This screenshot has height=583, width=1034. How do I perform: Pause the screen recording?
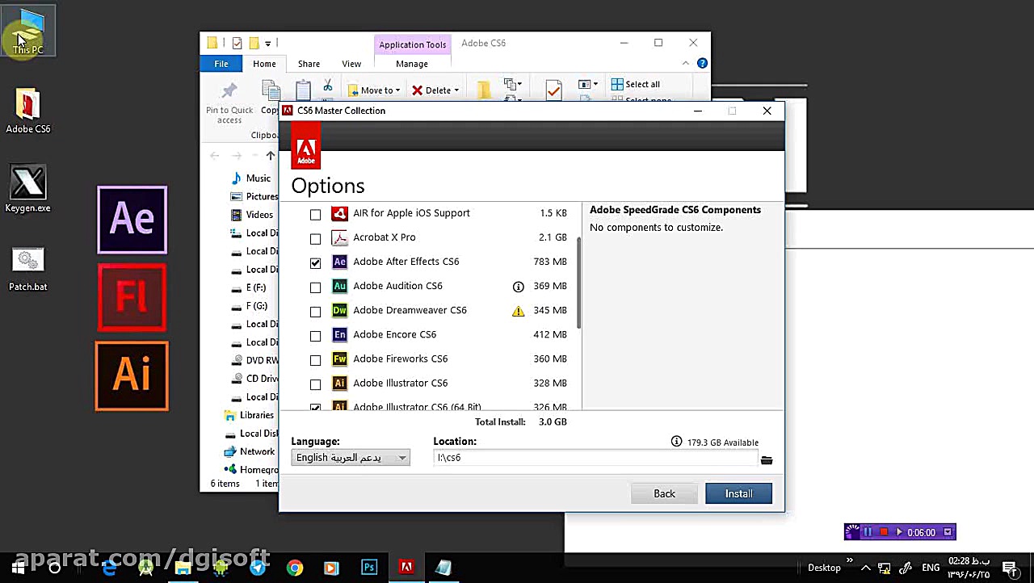coord(868,532)
